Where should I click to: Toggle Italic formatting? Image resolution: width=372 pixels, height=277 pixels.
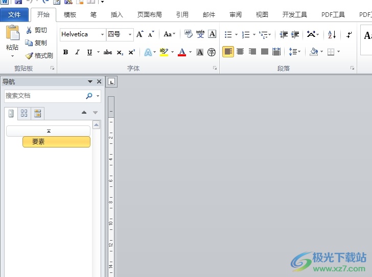pos(77,52)
